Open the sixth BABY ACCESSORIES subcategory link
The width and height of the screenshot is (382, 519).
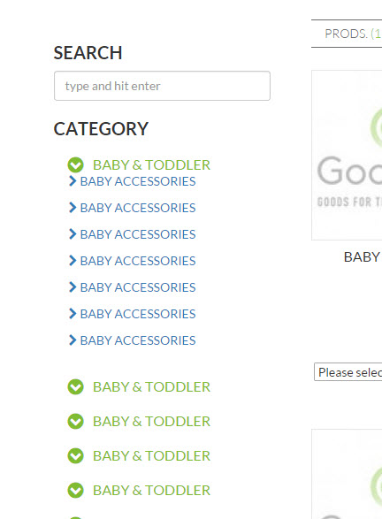pos(138,314)
